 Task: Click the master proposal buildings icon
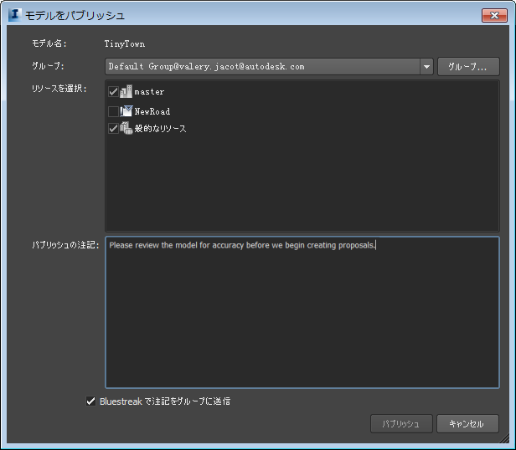126,91
